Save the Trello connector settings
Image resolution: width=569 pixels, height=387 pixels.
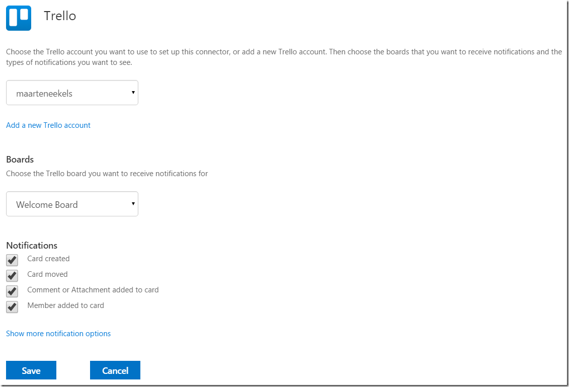(31, 370)
